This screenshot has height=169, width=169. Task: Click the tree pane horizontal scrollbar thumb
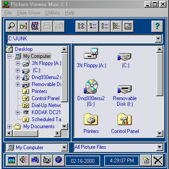click(25, 133)
